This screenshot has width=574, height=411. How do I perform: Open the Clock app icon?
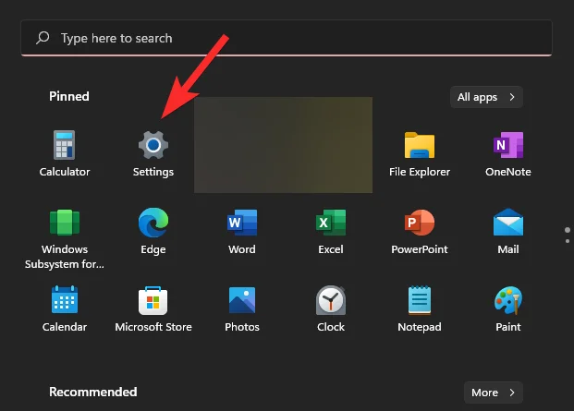[x=331, y=300]
